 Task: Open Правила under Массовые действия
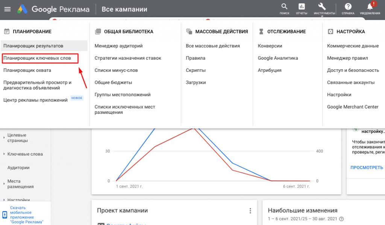click(x=196, y=58)
